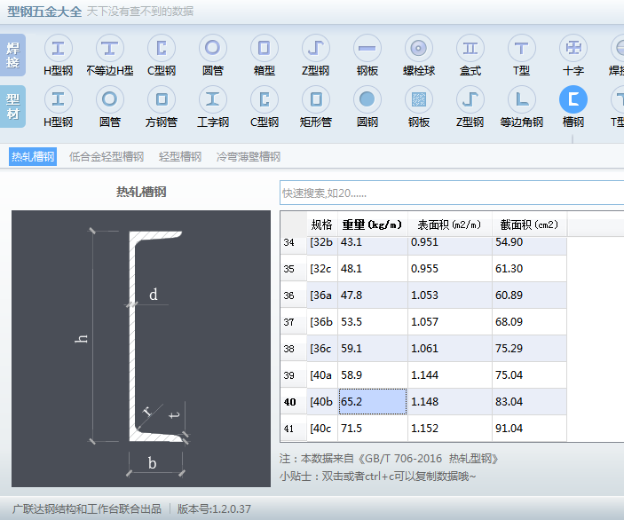
Task: Switch to the 型材 category tab
Action: click(12, 106)
